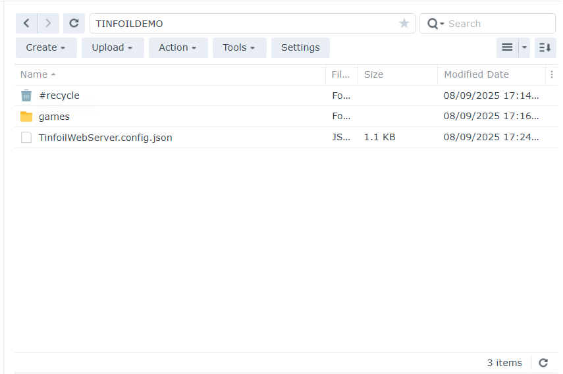Refresh the folder with the top reload icon

click(74, 24)
